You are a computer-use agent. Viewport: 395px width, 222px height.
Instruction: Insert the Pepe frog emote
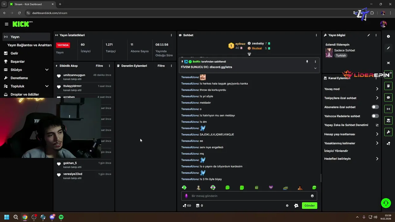285,187
